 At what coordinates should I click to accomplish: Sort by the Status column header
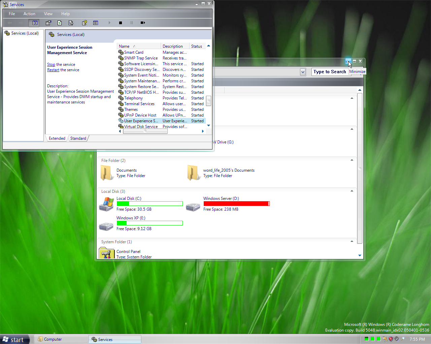(197, 46)
